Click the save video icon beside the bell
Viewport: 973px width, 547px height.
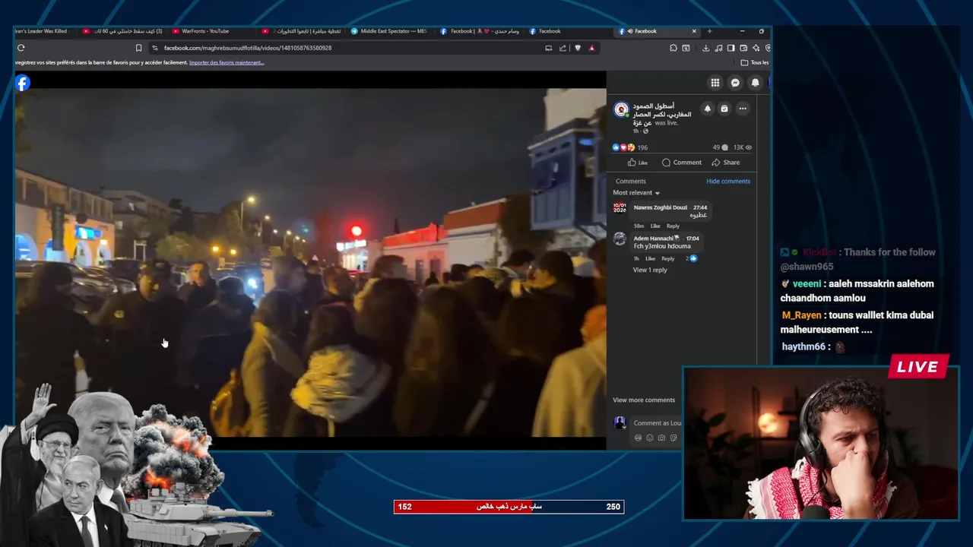click(724, 109)
